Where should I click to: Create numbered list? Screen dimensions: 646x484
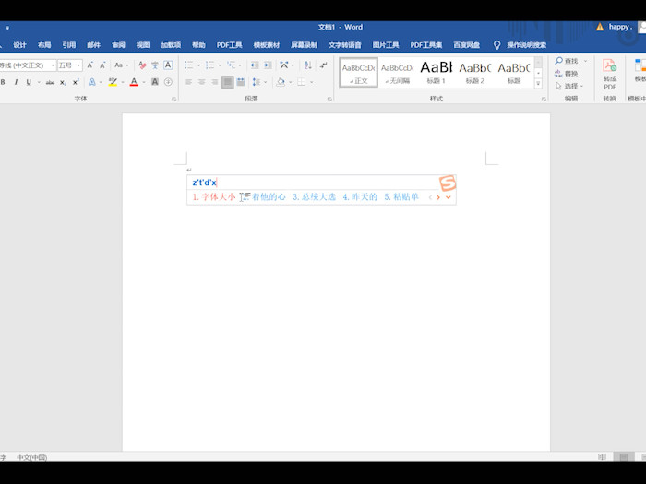[x=210, y=65]
